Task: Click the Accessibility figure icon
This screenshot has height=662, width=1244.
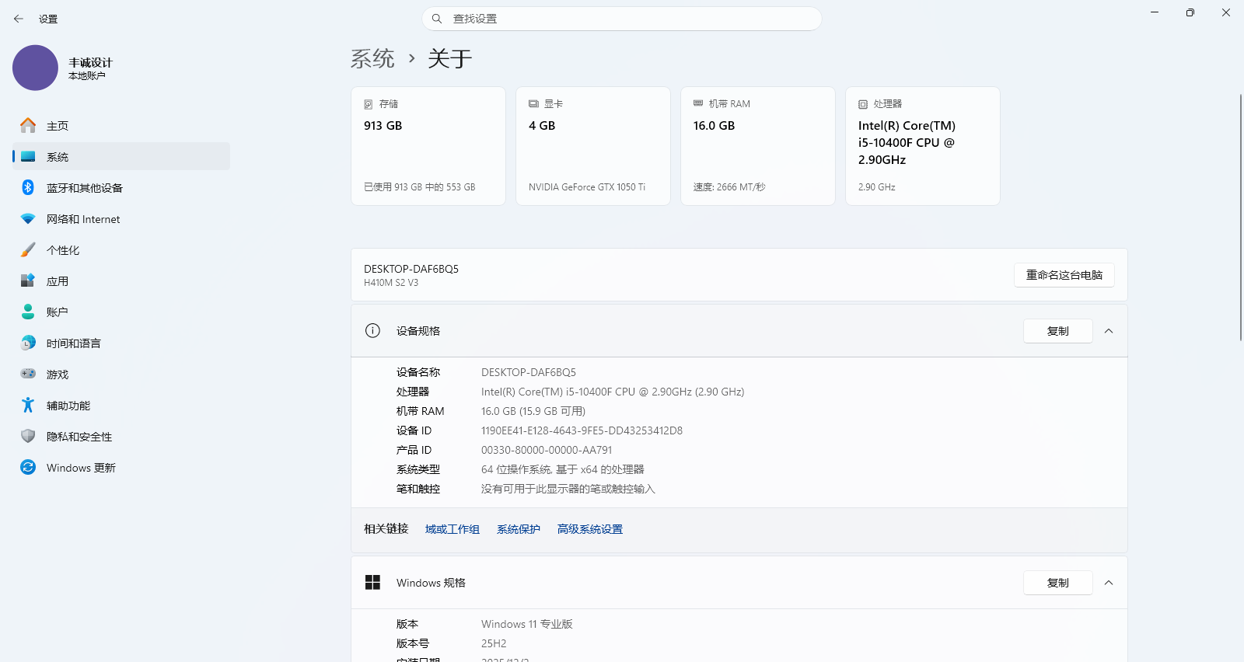Action: 28,405
